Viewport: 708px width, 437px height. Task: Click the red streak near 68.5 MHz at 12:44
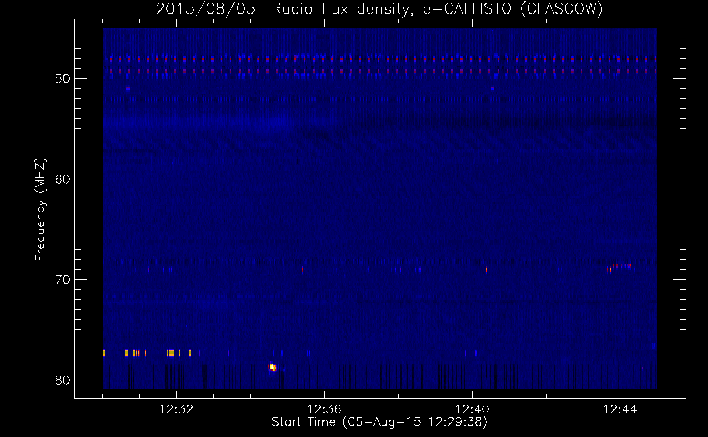tap(622, 265)
